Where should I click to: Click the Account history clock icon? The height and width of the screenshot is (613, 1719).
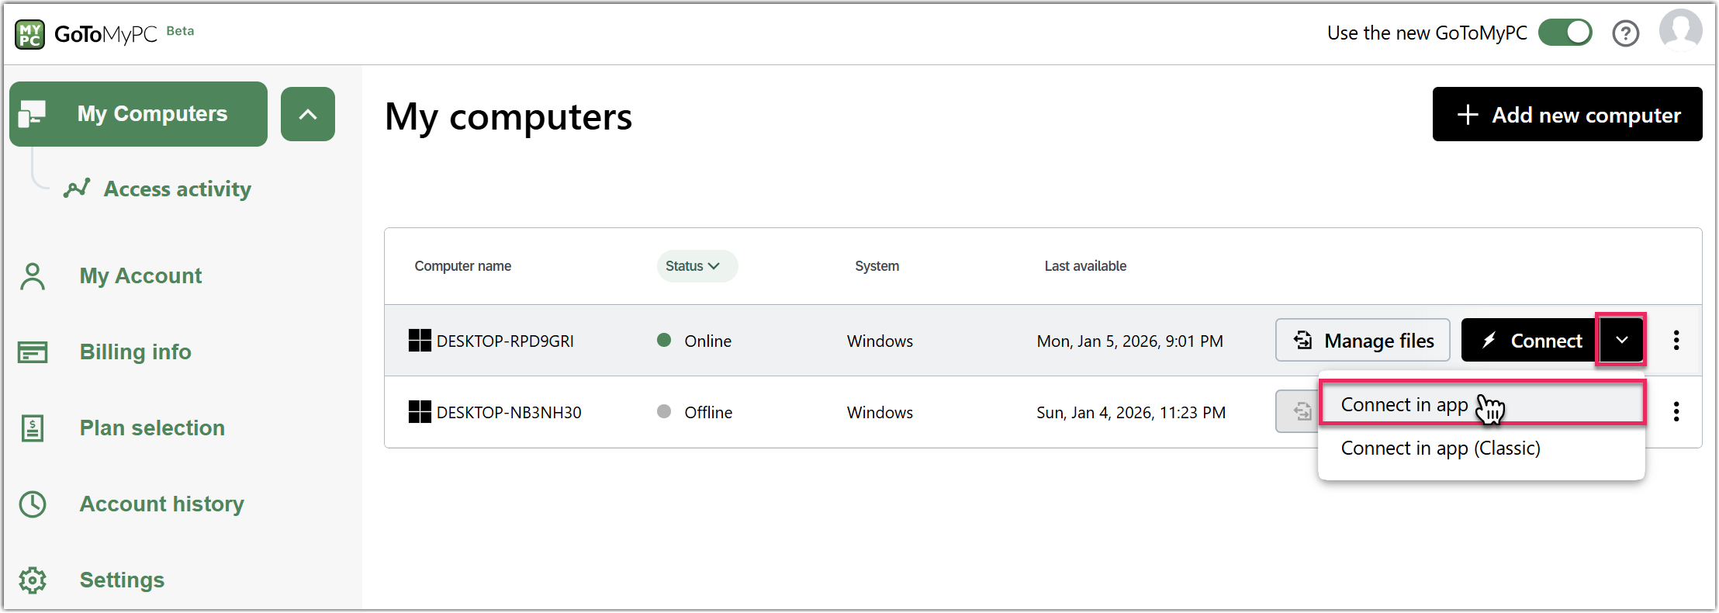(x=33, y=504)
